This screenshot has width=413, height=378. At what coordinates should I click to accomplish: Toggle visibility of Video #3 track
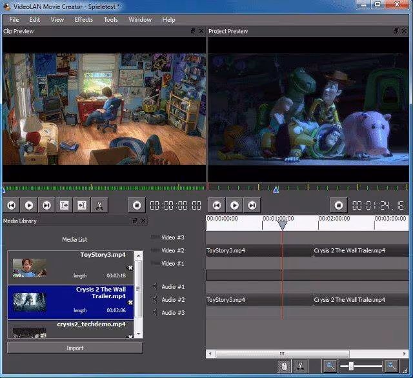tap(155, 237)
